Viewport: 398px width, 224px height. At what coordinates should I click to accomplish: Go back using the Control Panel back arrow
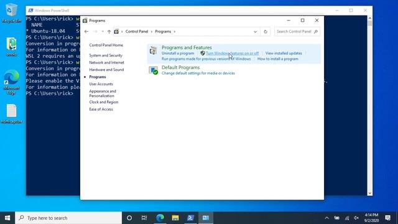86,32
